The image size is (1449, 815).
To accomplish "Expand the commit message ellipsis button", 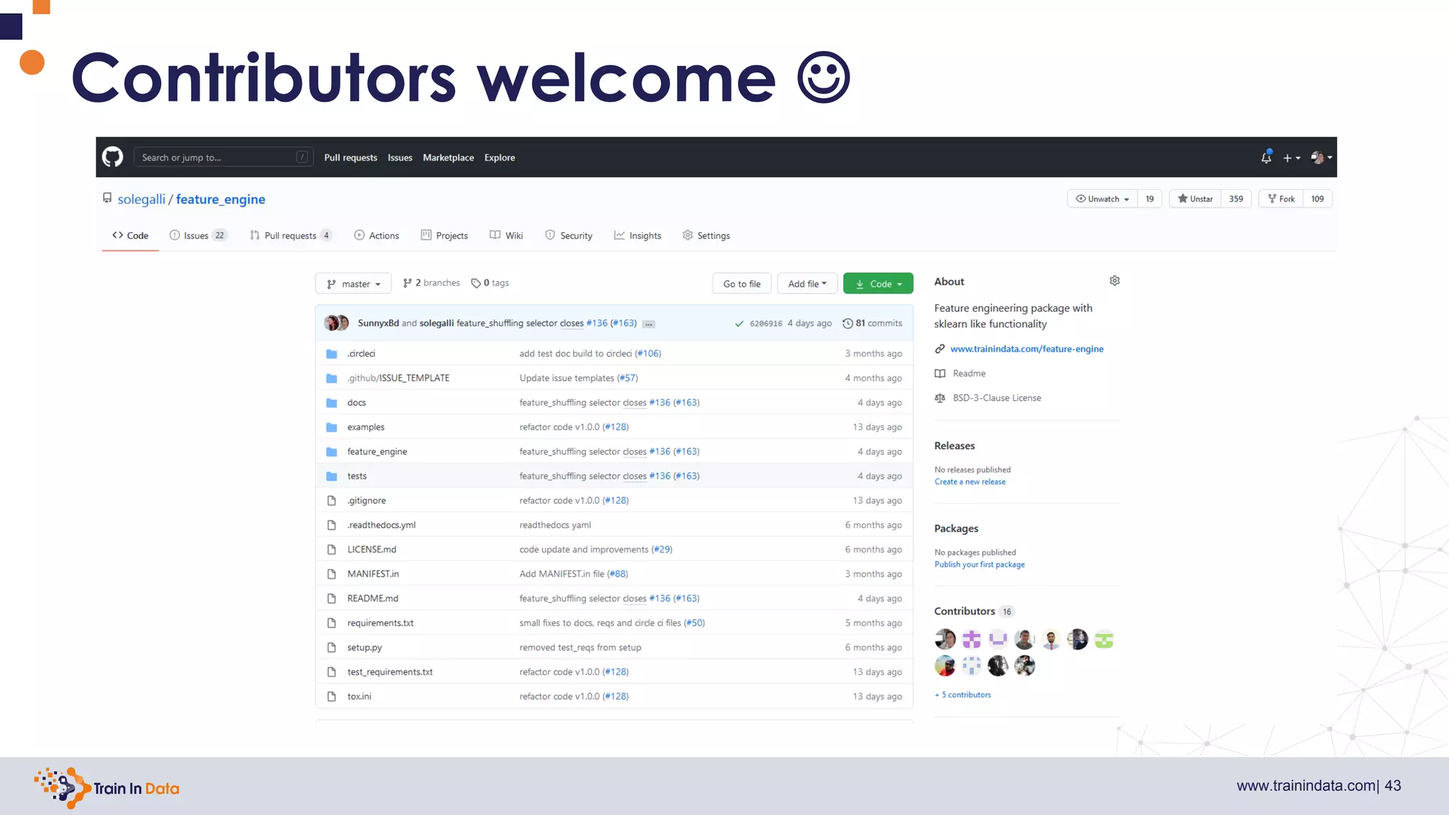I will click(648, 324).
